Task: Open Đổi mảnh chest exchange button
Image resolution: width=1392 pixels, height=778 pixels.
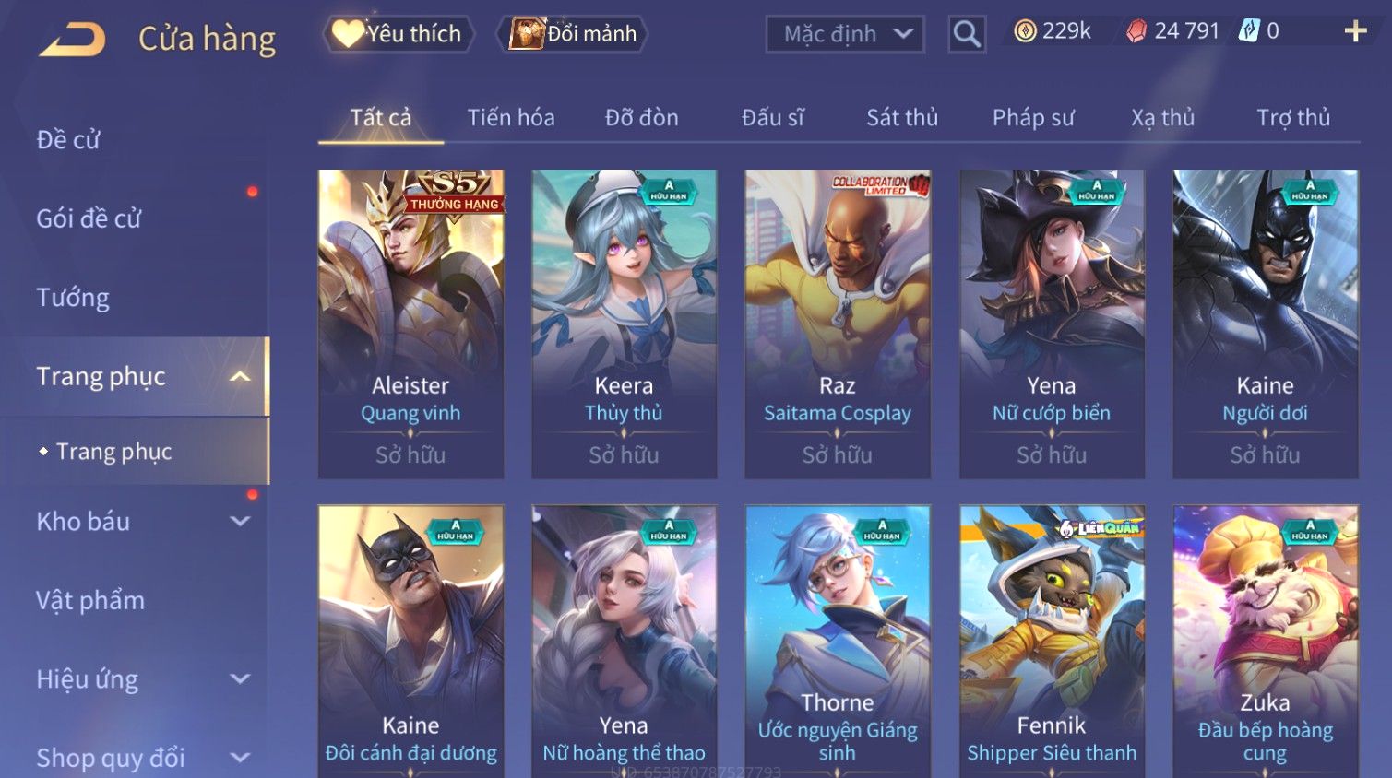Action: coord(572,34)
